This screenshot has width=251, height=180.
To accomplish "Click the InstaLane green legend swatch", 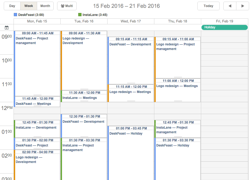I will click(x=80, y=15).
